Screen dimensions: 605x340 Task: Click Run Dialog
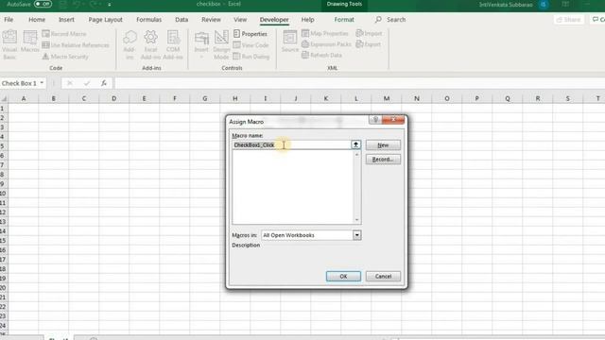[x=251, y=57]
